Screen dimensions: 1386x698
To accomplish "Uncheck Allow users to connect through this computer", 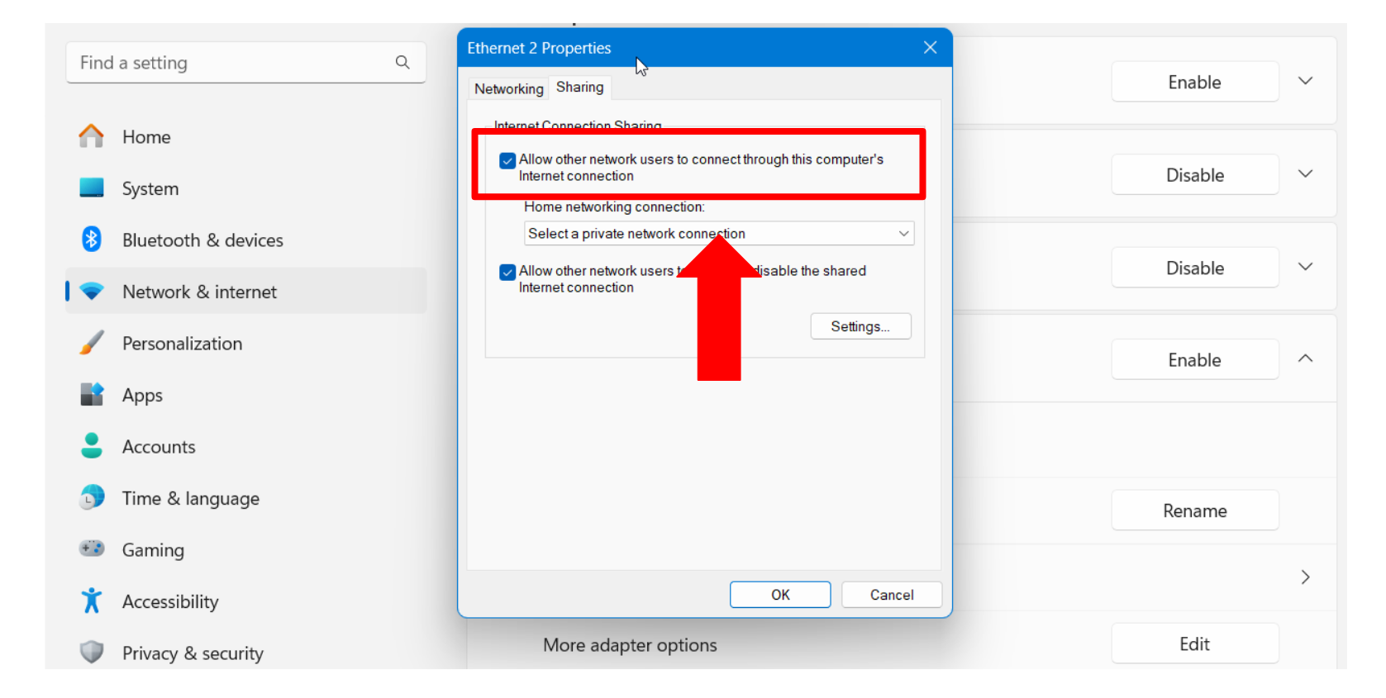I will (x=507, y=160).
